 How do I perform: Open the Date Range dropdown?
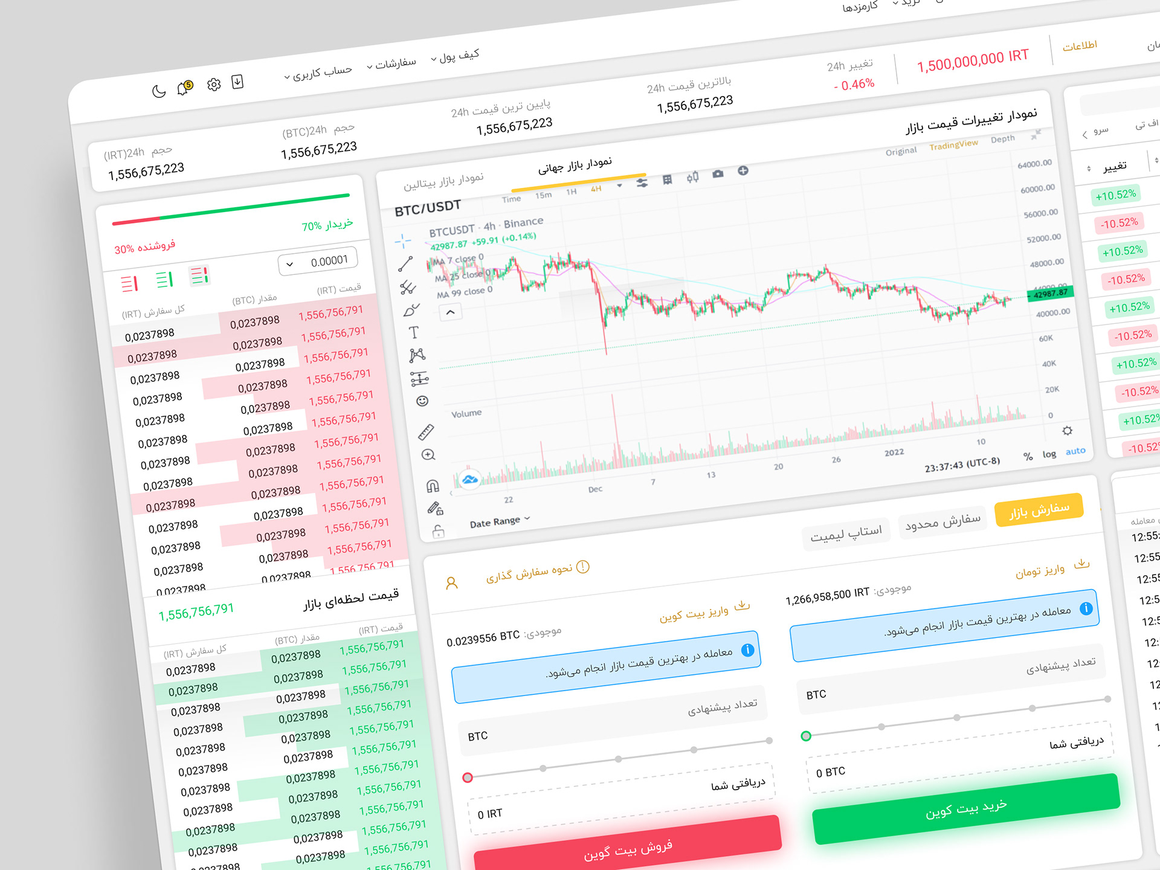tap(500, 521)
